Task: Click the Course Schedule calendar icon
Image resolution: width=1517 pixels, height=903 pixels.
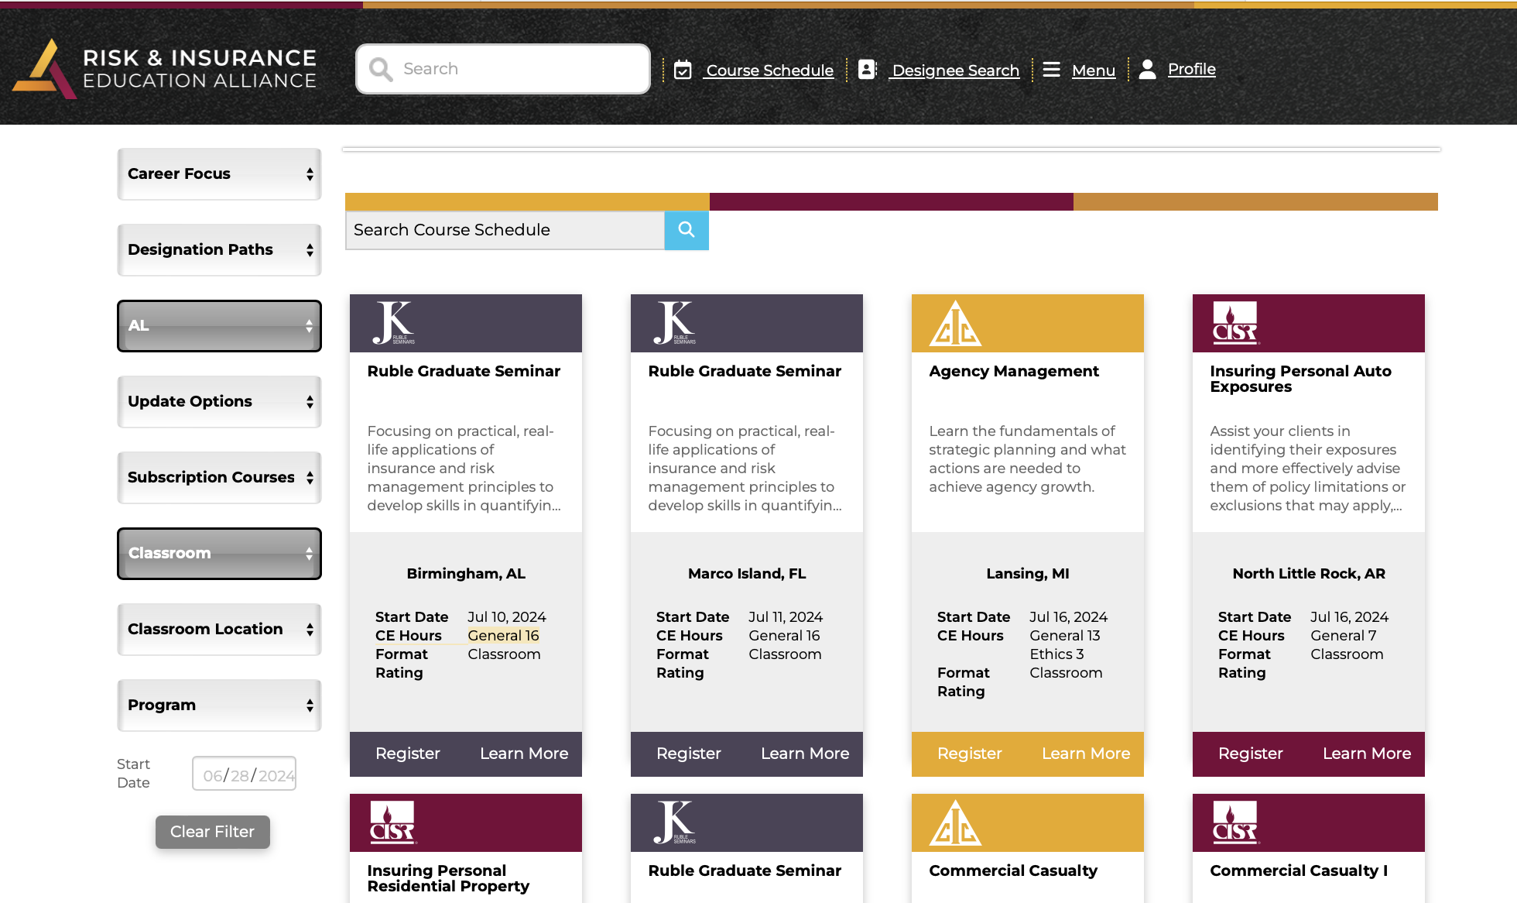Action: (683, 70)
